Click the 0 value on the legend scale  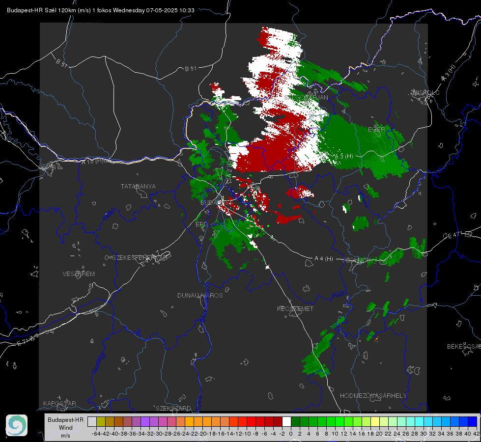[x=291, y=434]
